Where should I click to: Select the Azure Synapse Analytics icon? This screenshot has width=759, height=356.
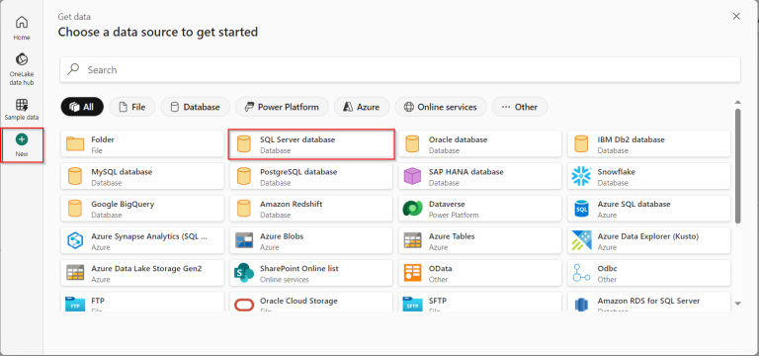click(75, 240)
